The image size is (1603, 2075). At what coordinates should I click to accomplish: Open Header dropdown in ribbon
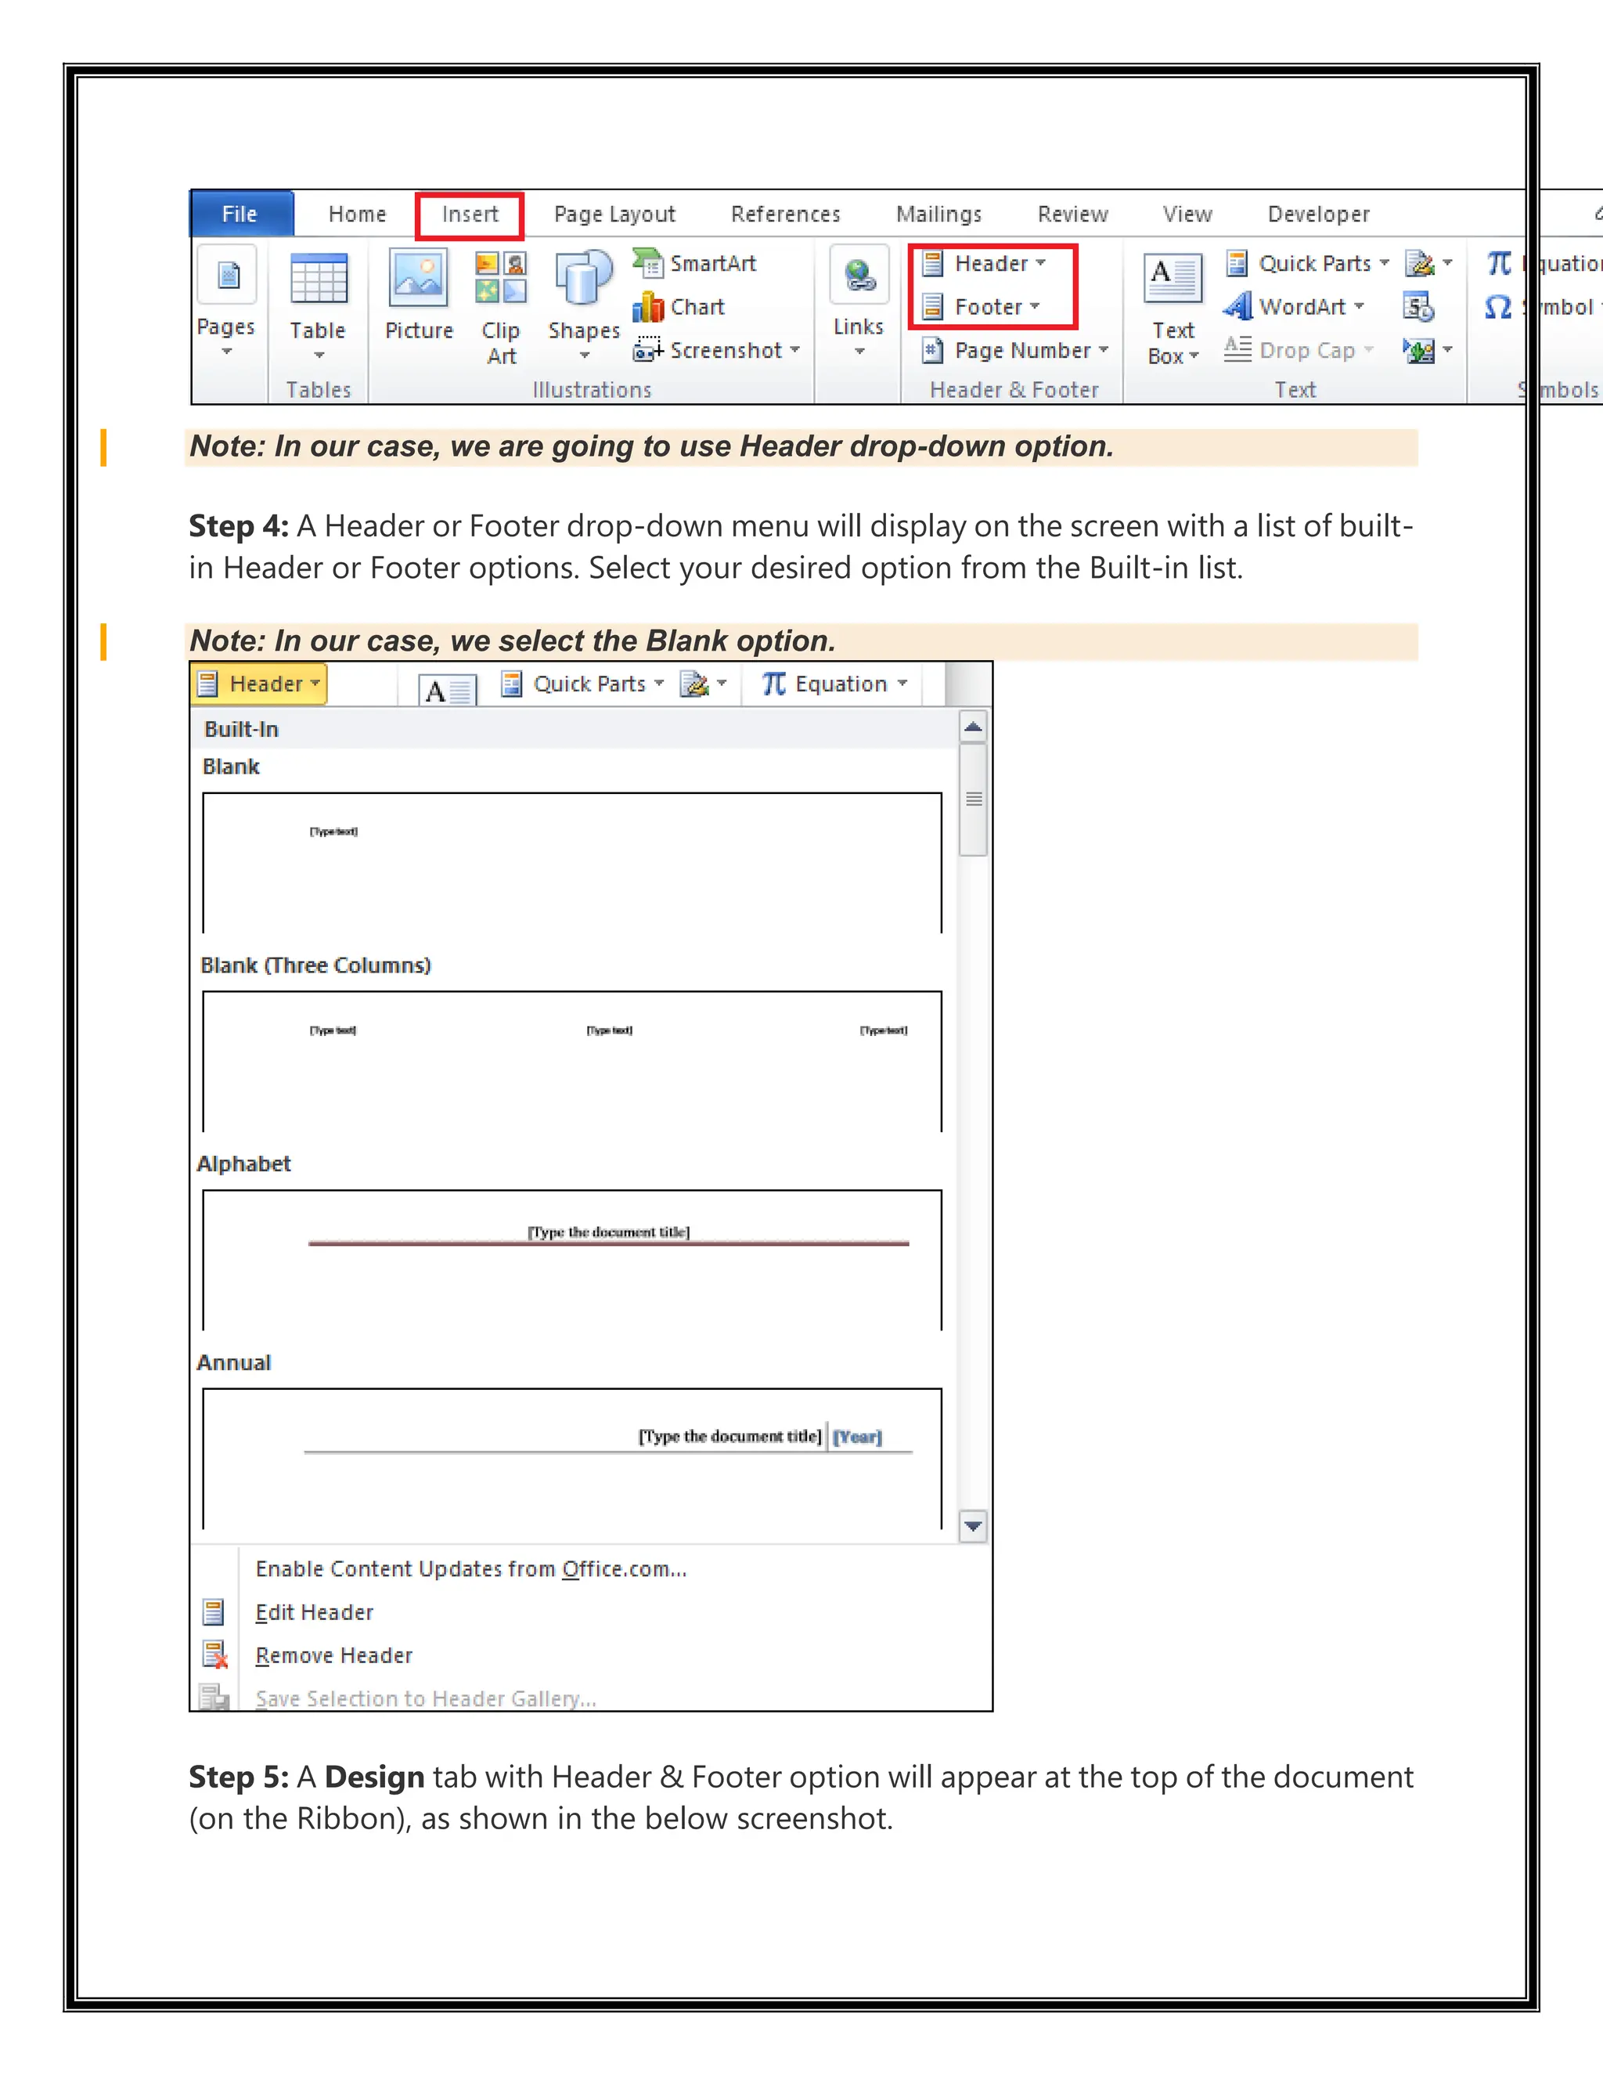tap(984, 263)
